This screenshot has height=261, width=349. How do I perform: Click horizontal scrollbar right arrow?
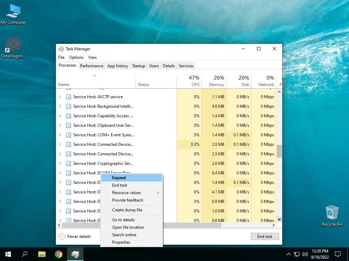[x=274, y=225]
